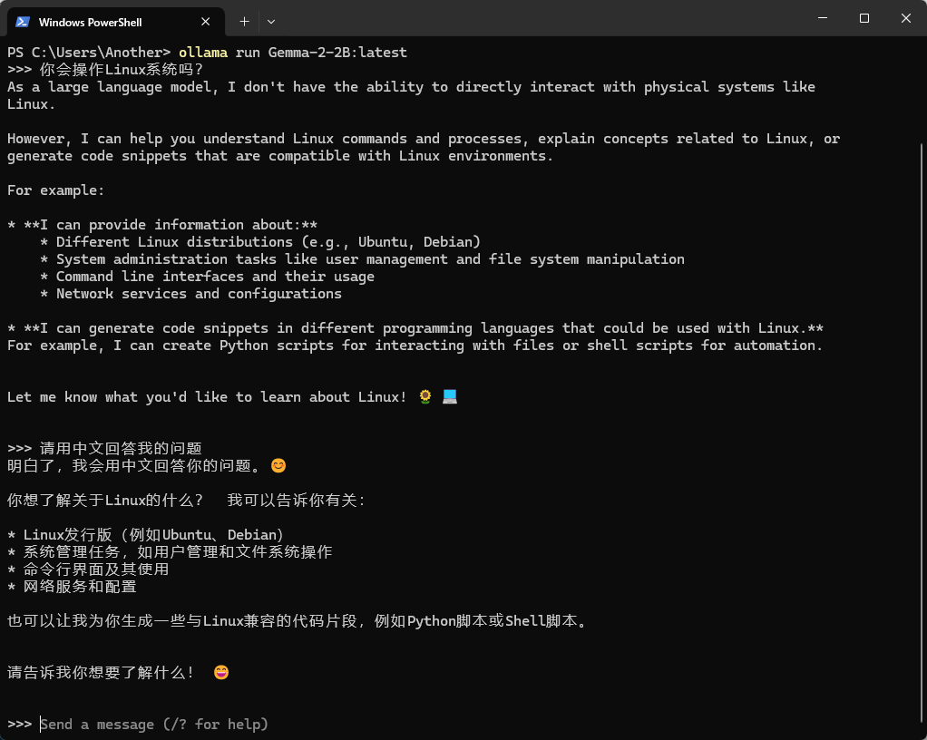Select the Windows PowerShell tab
The height and width of the screenshot is (740, 927).
click(115, 22)
